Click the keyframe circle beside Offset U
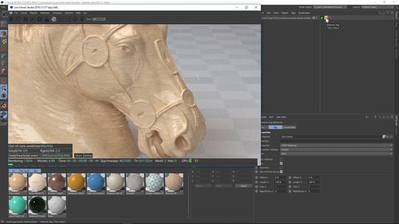The height and width of the screenshot is (224, 399). 256,177
